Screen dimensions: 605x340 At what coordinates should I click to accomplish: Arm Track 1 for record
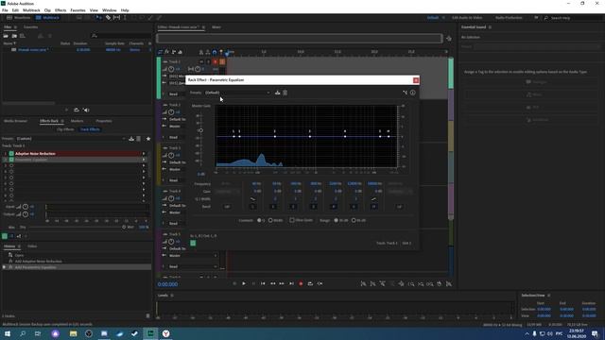(x=216, y=61)
